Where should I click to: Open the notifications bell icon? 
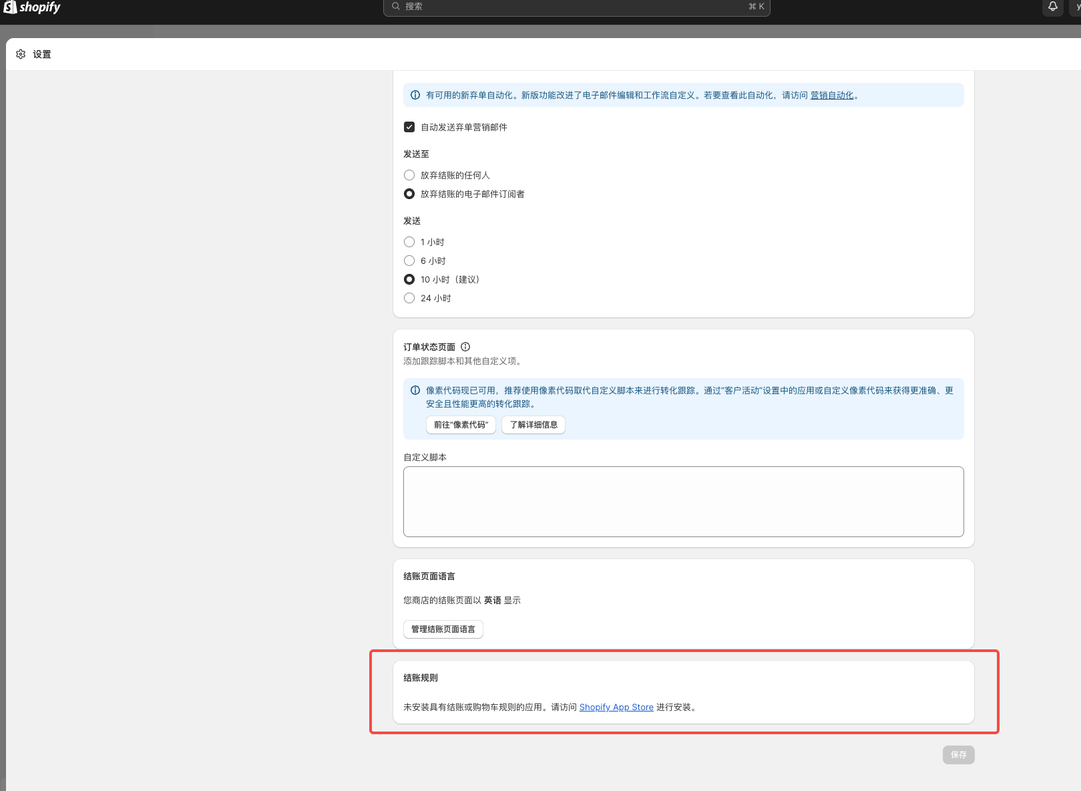1052,7
